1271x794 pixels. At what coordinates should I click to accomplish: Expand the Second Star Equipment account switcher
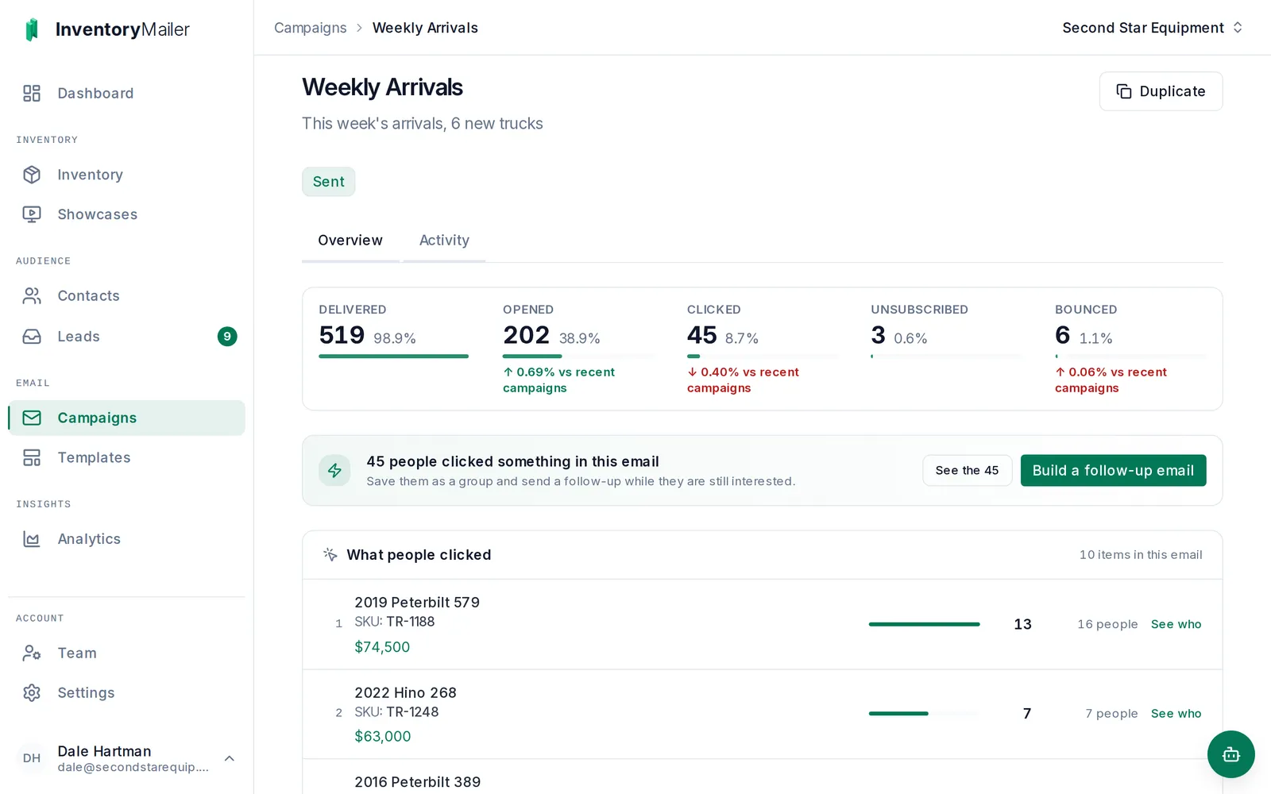(x=1153, y=28)
